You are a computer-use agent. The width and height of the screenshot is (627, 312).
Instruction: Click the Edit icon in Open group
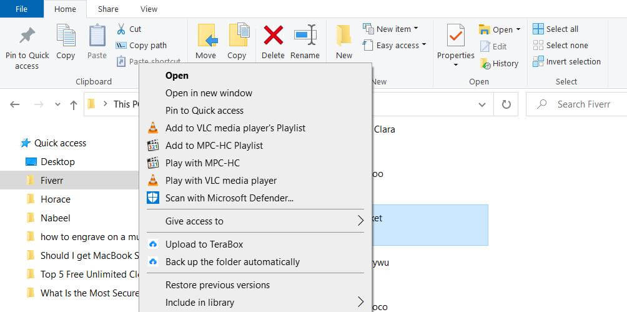coord(485,46)
